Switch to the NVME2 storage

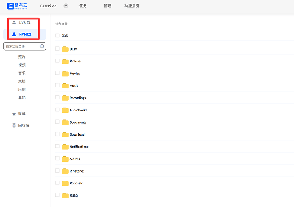tap(25, 34)
